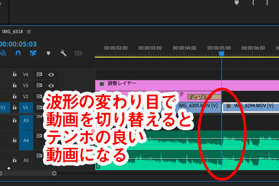Select the IMG_6318 sequence tab

point(12,32)
